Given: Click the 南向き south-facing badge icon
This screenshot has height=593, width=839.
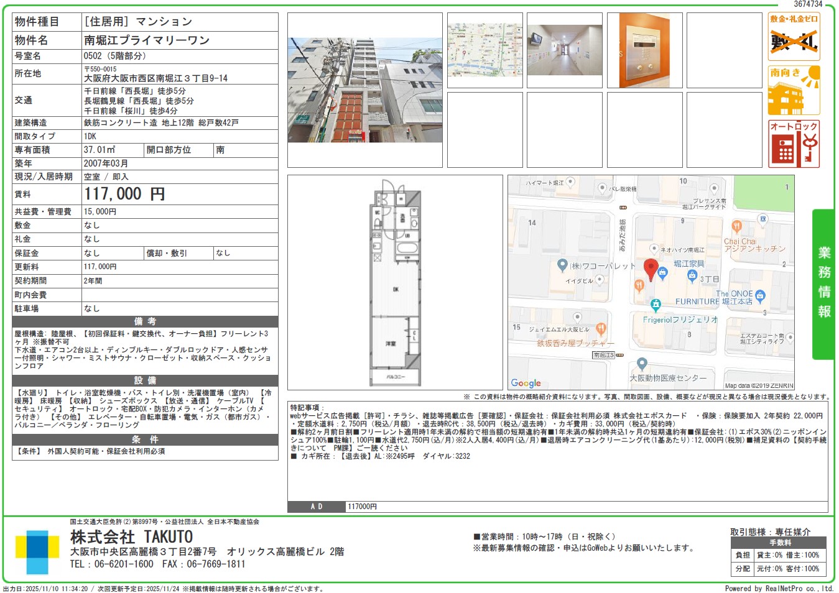Looking at the screenshot, I should 794,90.
